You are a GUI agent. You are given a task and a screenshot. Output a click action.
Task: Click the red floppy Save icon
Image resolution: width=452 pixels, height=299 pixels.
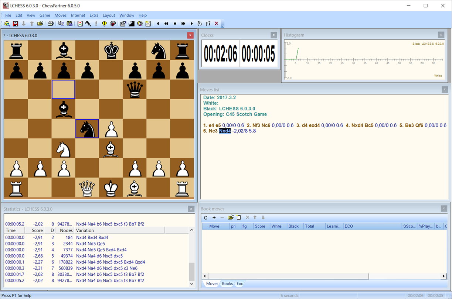pos(16,24)
